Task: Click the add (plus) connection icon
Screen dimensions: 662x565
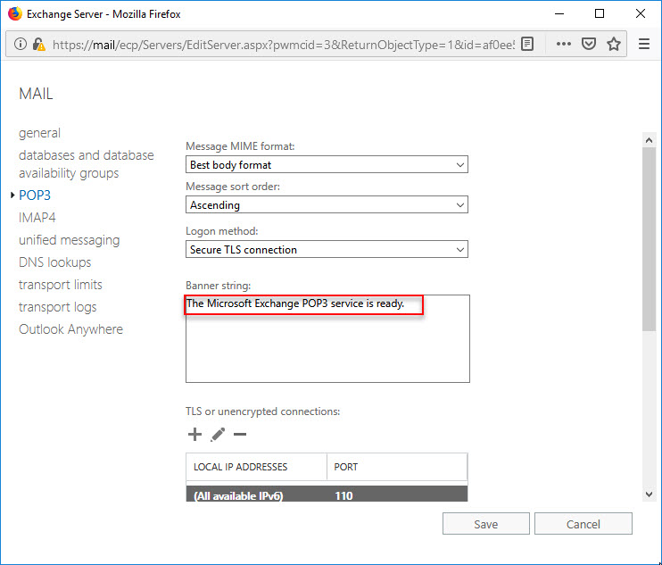Action: click(x=194, y=434)
